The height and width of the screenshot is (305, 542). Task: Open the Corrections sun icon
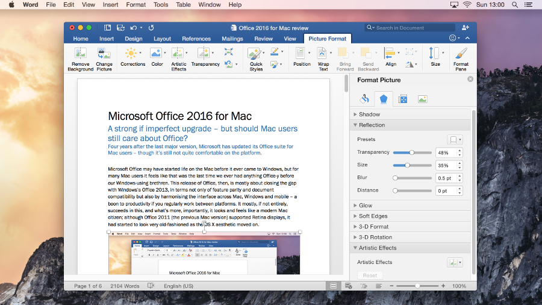131,53
